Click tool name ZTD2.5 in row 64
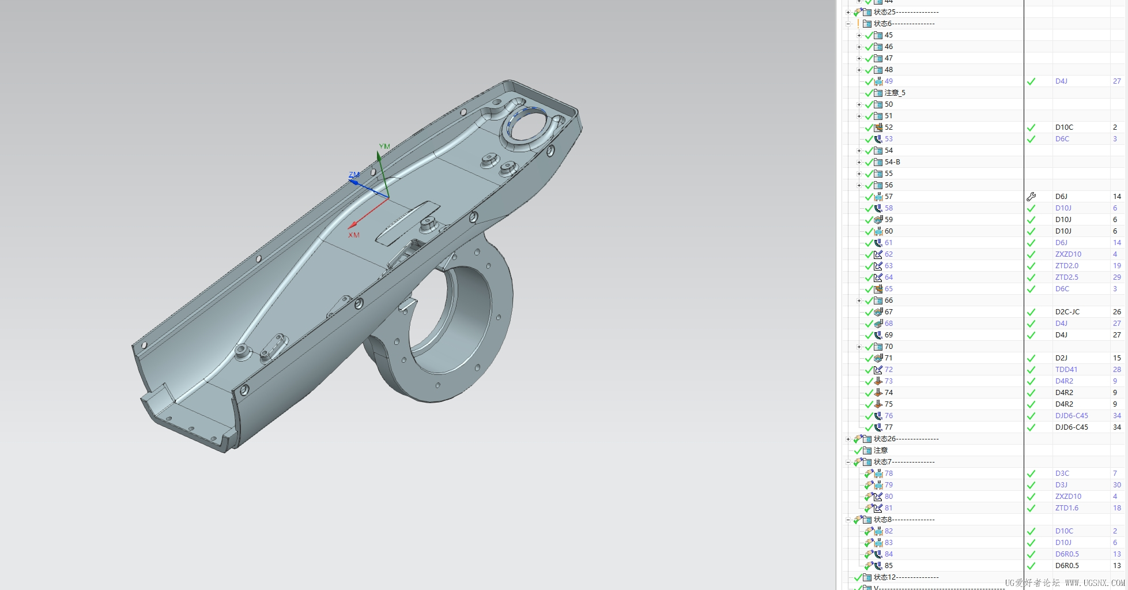 (x=1067, y=277)
